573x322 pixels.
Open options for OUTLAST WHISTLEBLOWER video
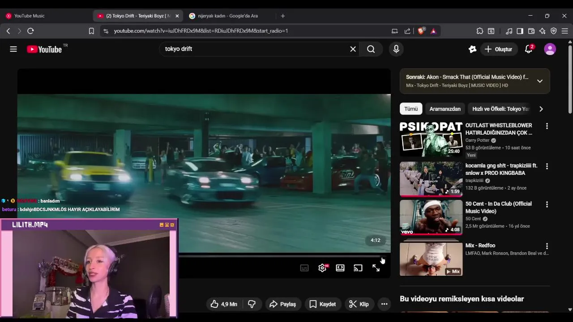[547, 127]
